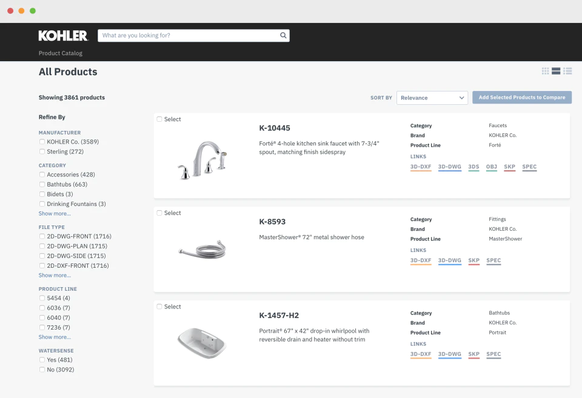
Task: Open the K-1457-H2 whirlpool thumbnail
Action: pos(202,343)
